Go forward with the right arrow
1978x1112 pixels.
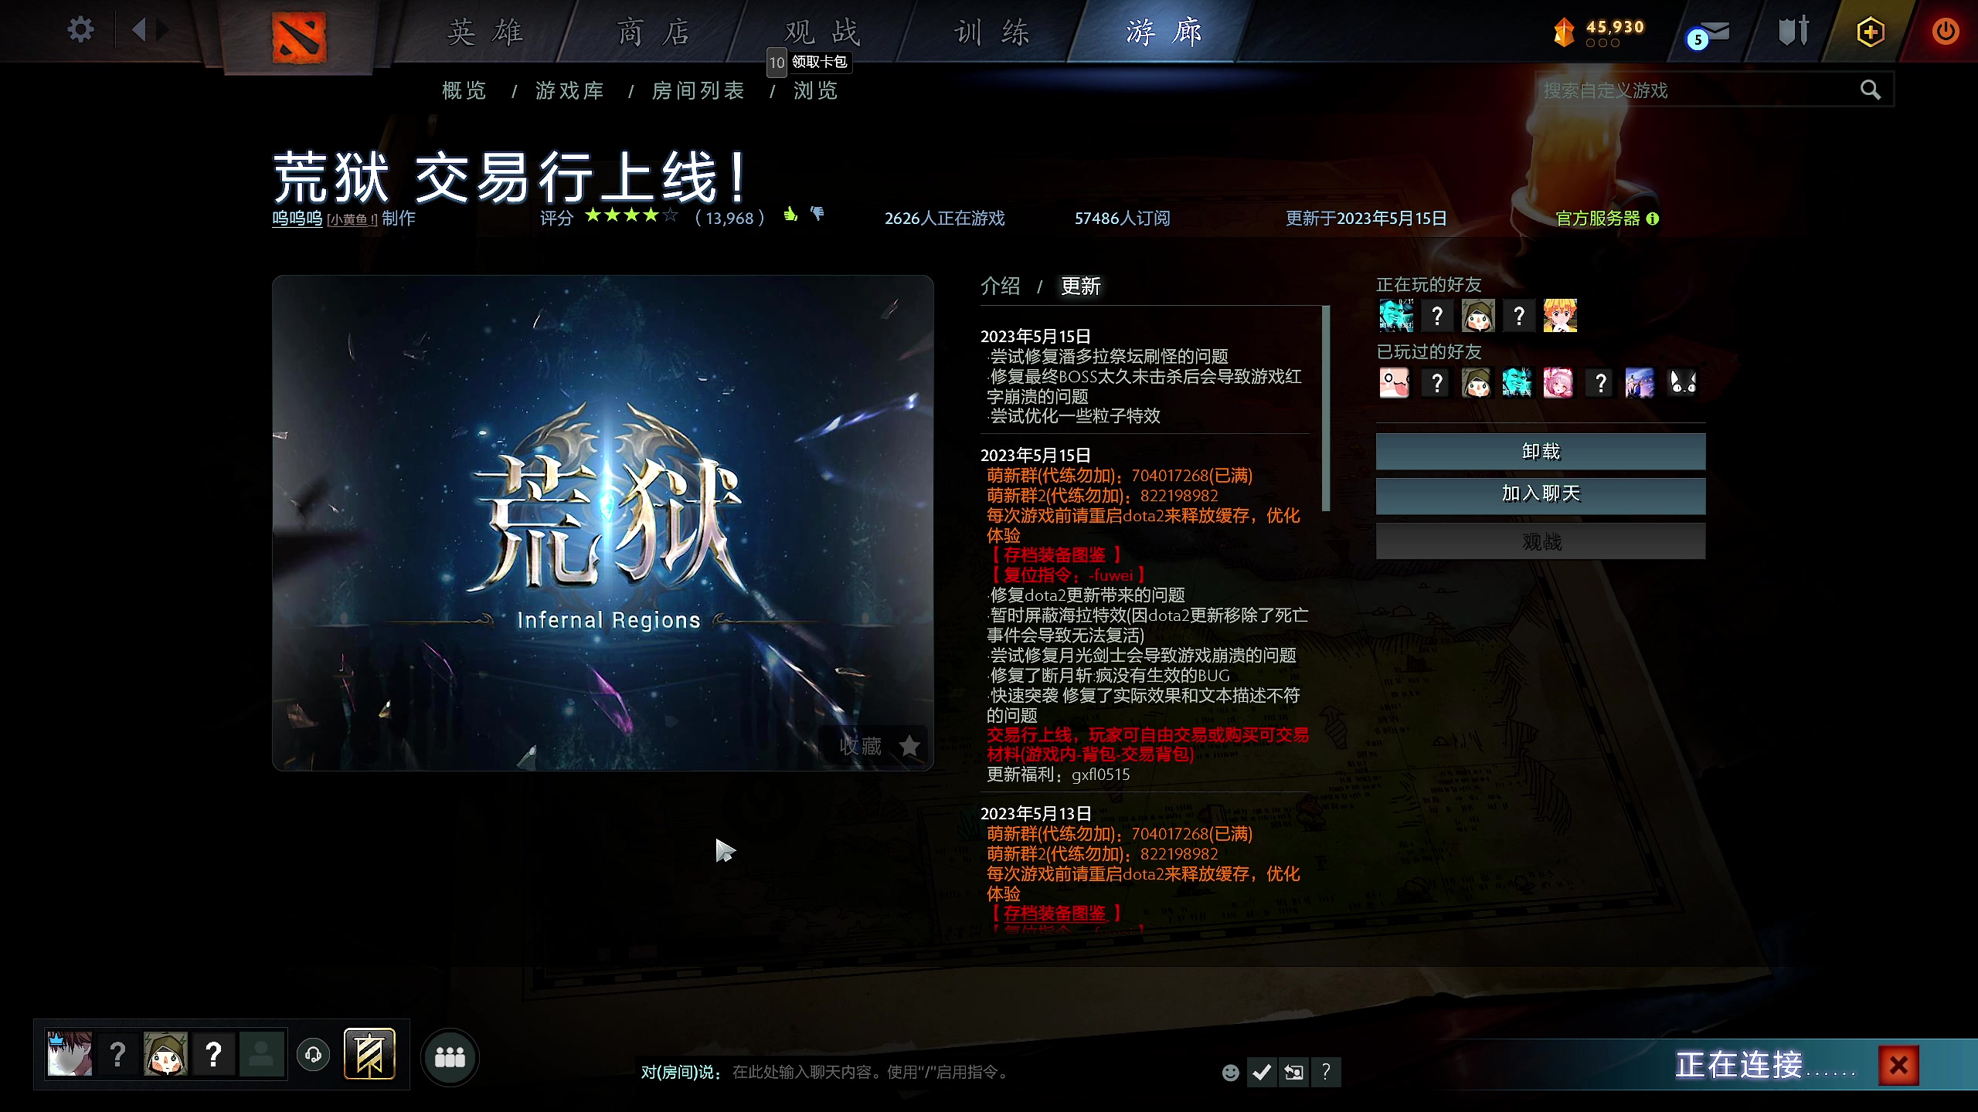point(163,30)
